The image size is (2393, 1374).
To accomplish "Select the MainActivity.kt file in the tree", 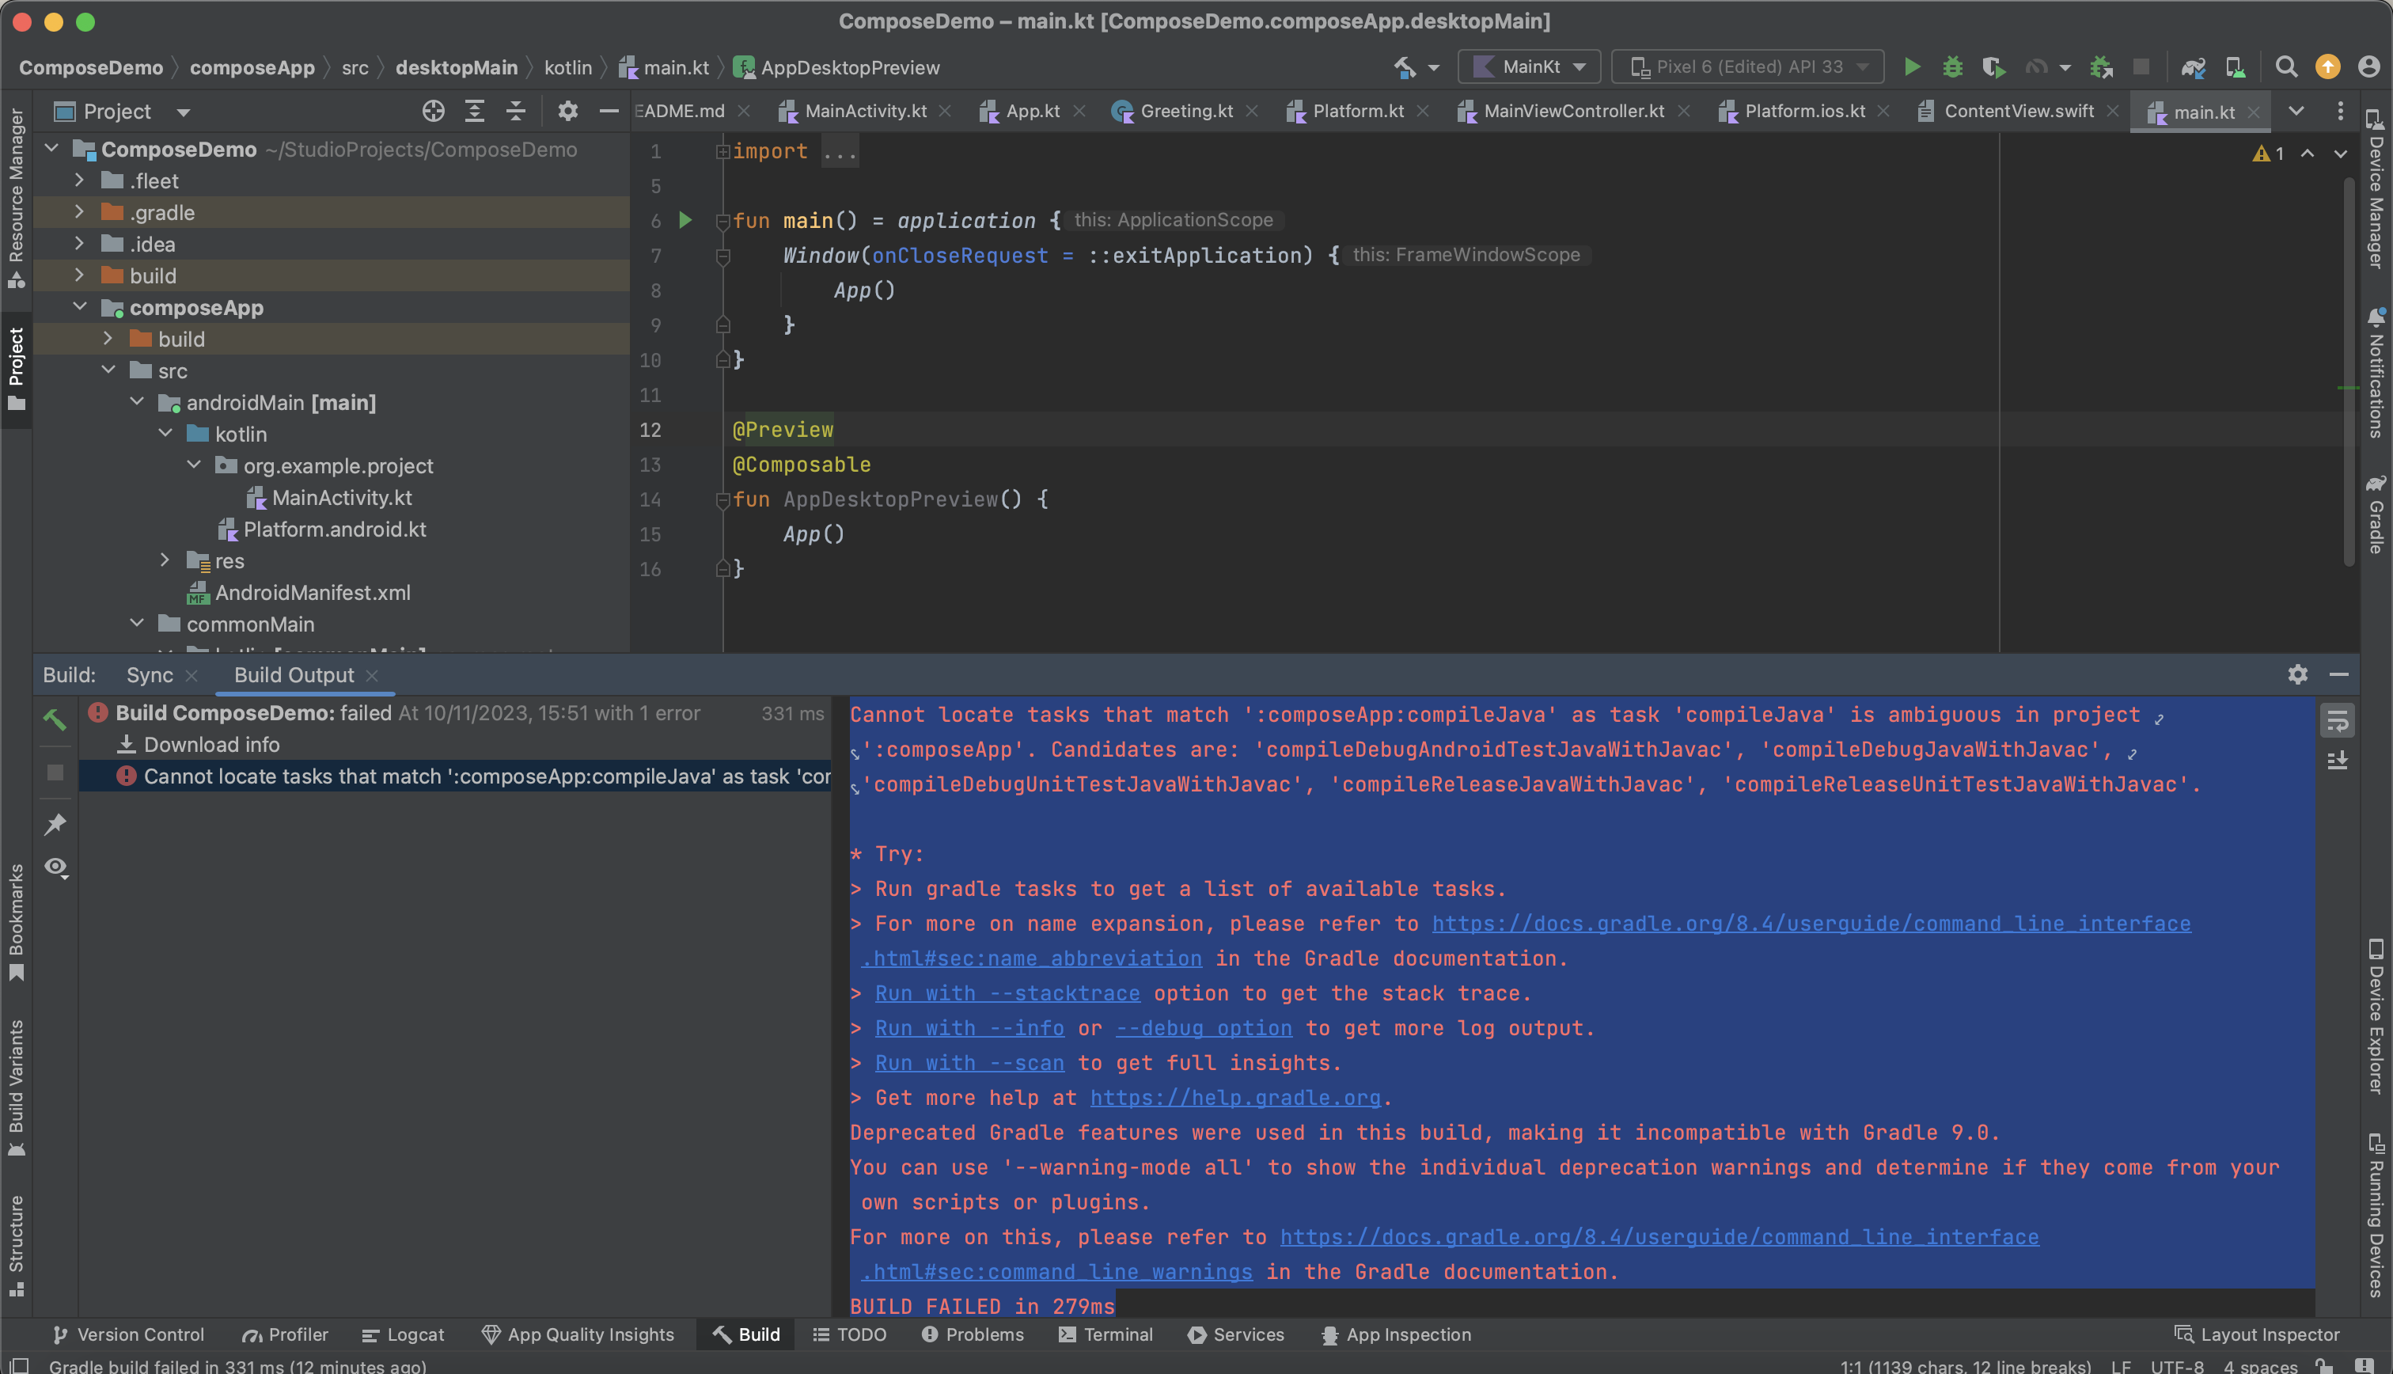I will [x=343, y=497].
